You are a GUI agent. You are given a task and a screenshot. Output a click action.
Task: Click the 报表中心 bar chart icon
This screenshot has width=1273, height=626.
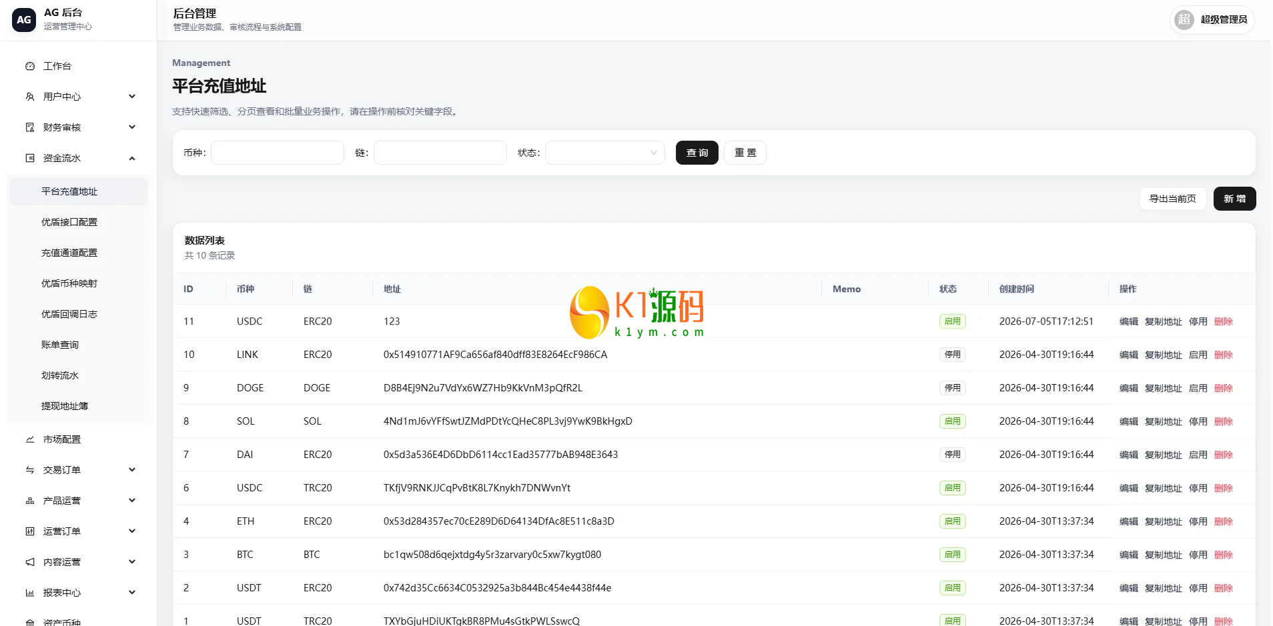coord(30,593)
